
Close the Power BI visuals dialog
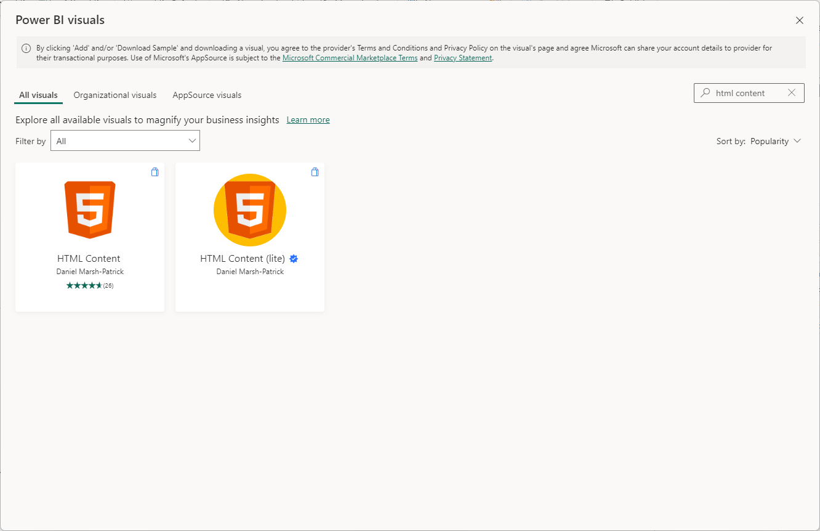click(x=800, y=20)
